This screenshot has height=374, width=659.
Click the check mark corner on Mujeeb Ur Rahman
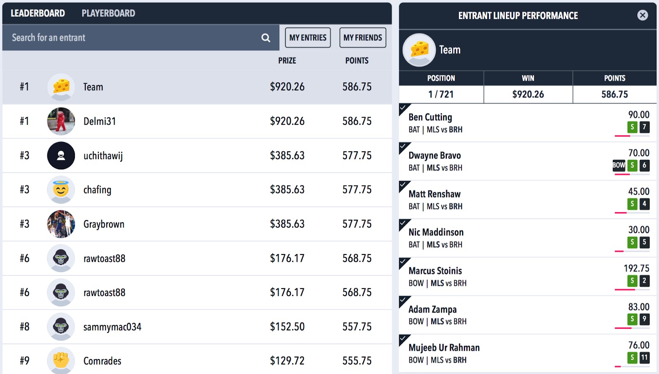[403, 339]
